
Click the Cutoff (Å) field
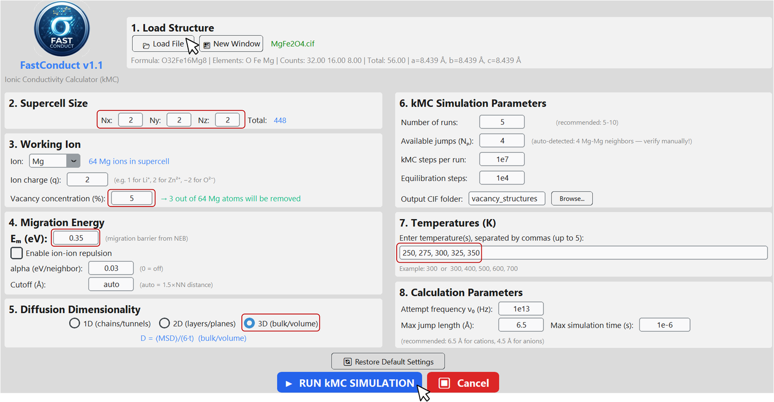click(x=111, y=284)
